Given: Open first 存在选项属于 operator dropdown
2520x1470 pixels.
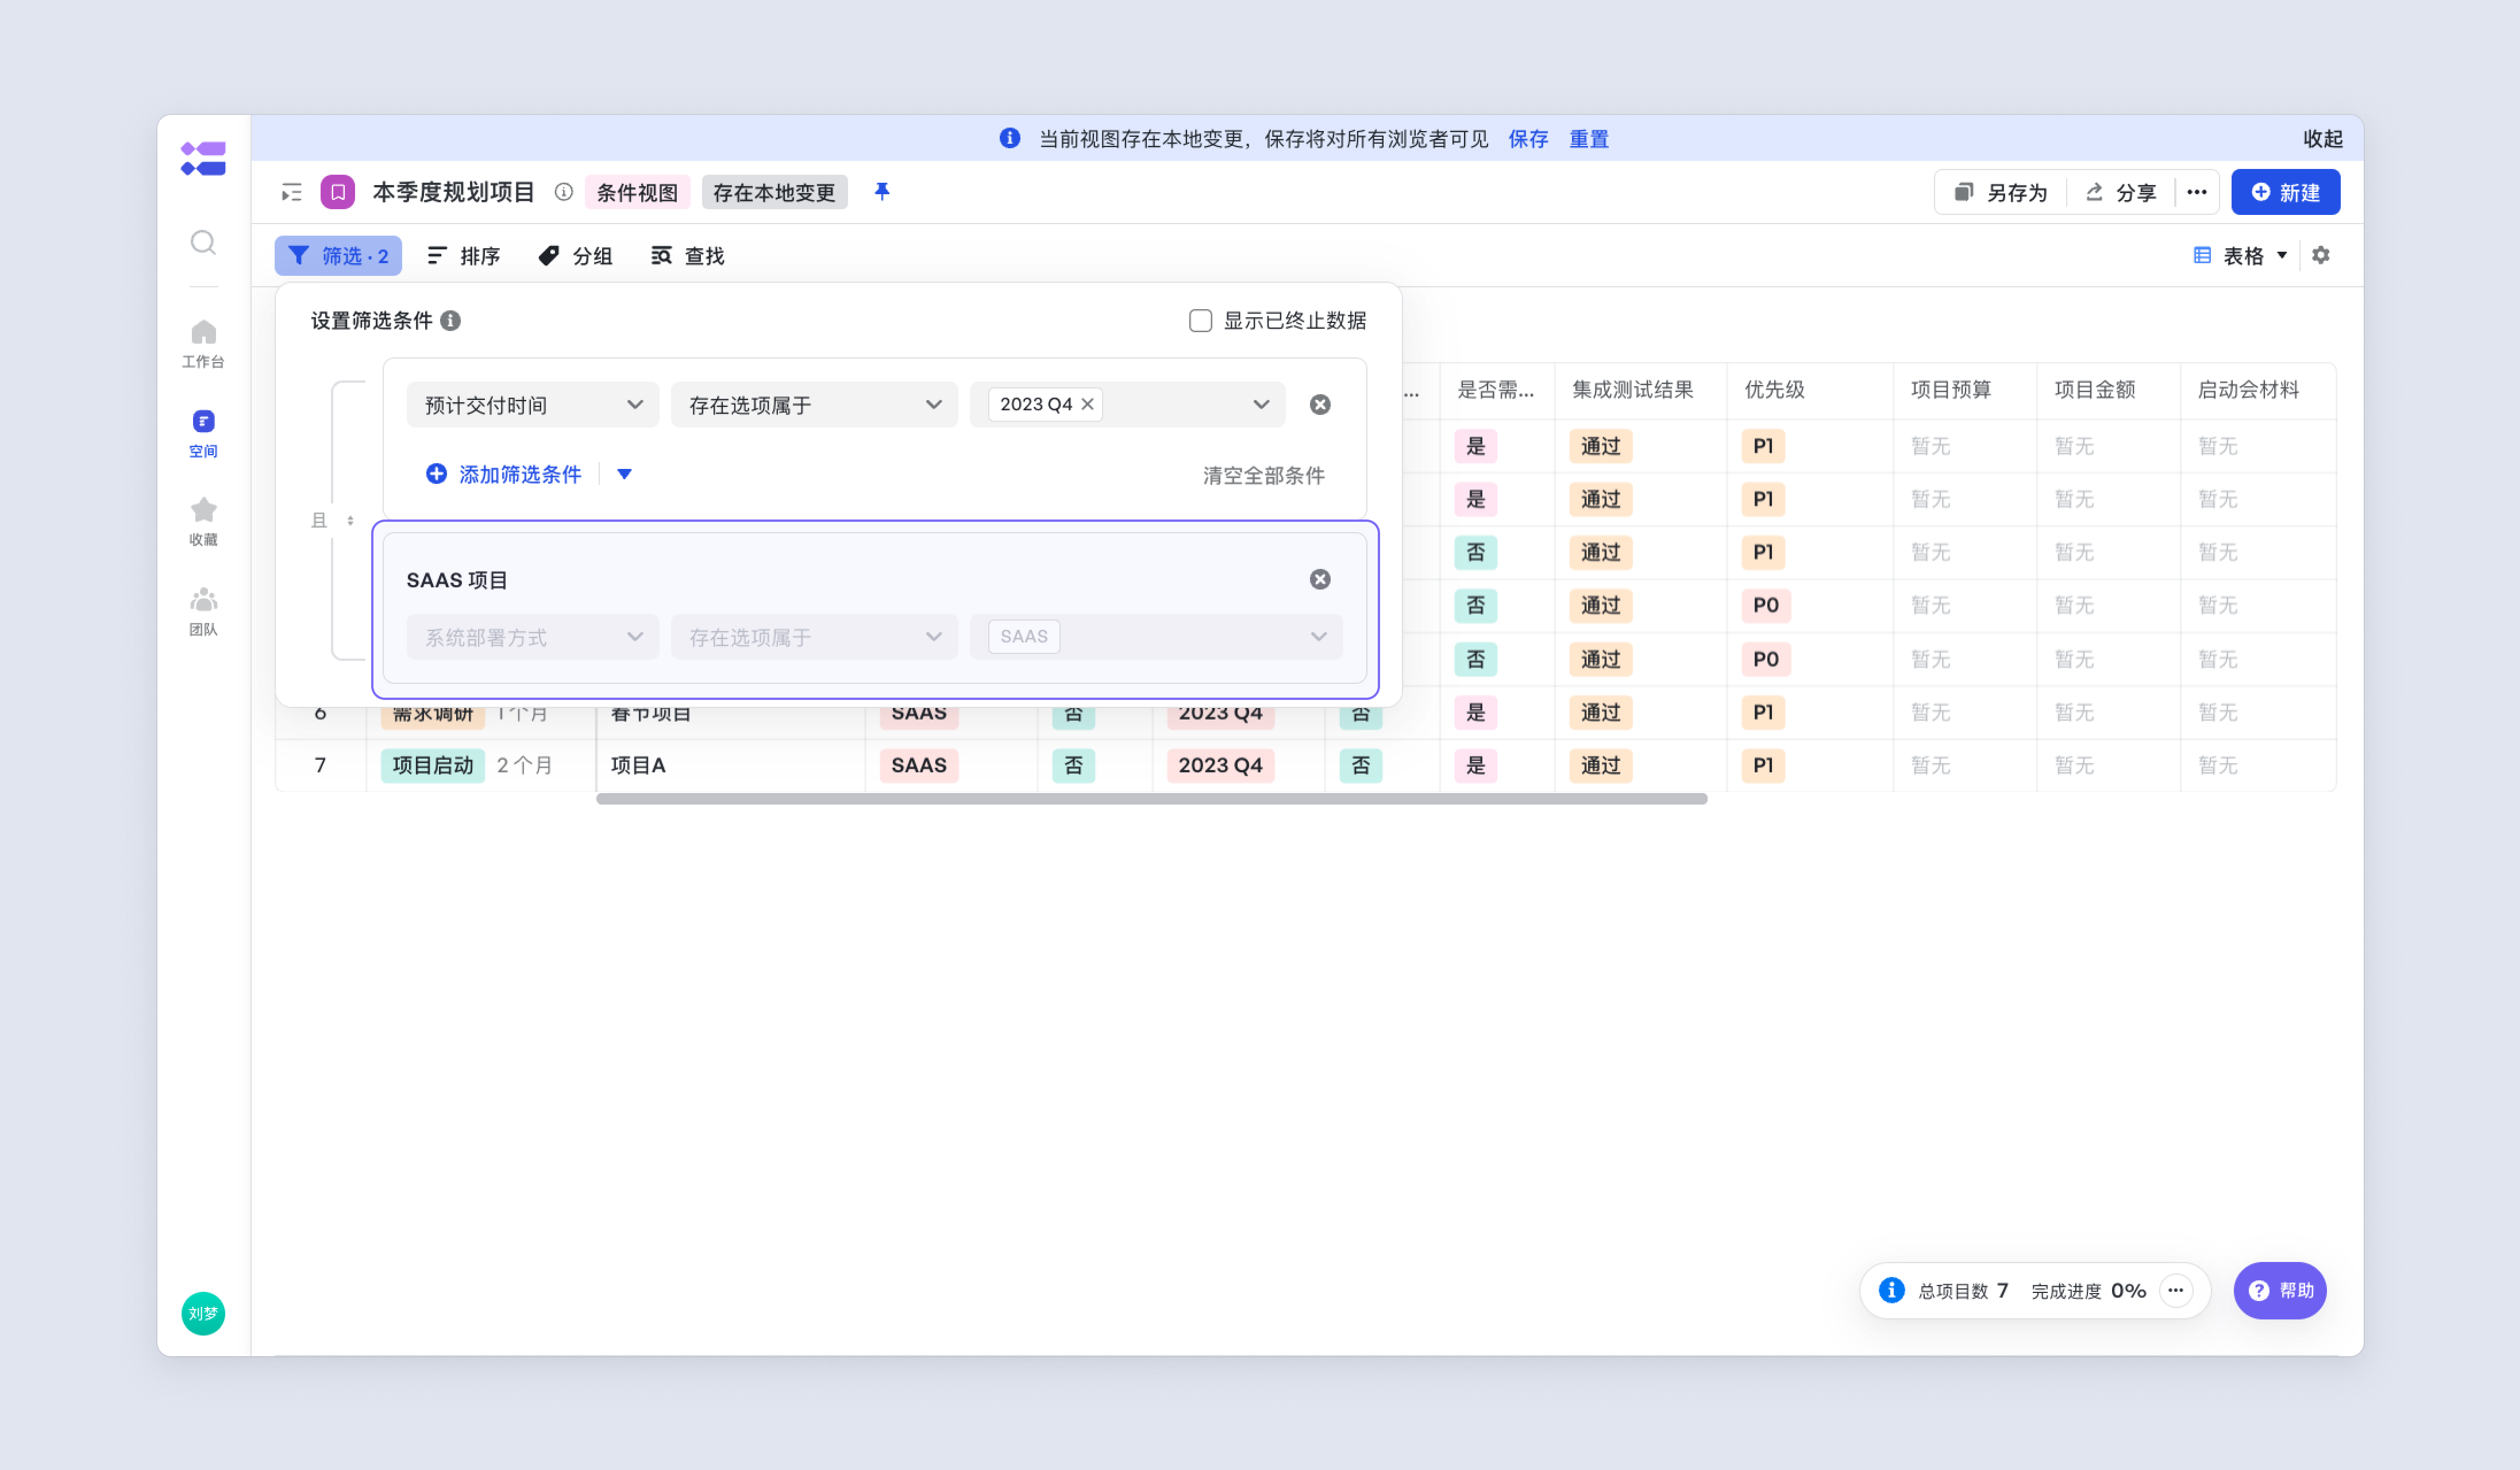Looking at the screenshot, I should point(814,404).
